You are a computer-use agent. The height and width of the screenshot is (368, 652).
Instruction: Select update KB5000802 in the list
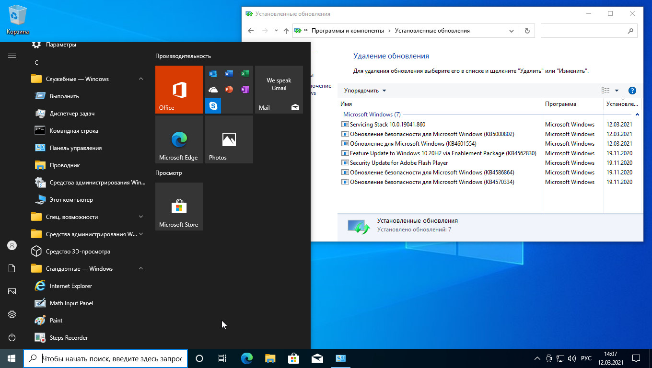tap(431, 134)
